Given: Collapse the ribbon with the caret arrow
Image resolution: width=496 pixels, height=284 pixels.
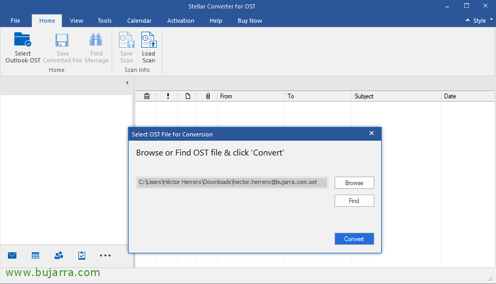Looking at the screenshot, I should pos(467,20).
